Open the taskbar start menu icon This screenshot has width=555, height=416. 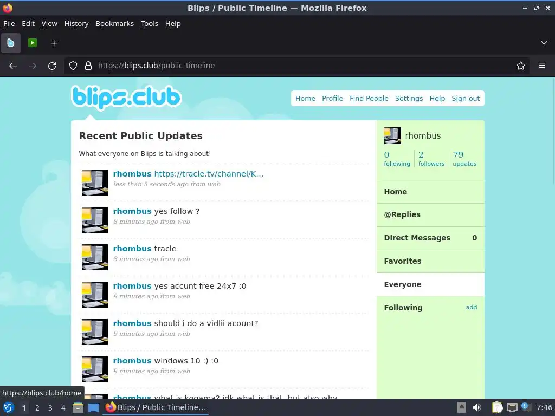(9, 407)
